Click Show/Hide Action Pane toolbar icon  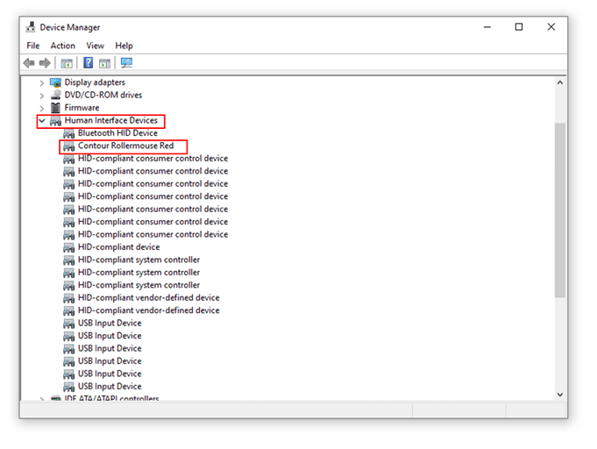tap(104, 63)
